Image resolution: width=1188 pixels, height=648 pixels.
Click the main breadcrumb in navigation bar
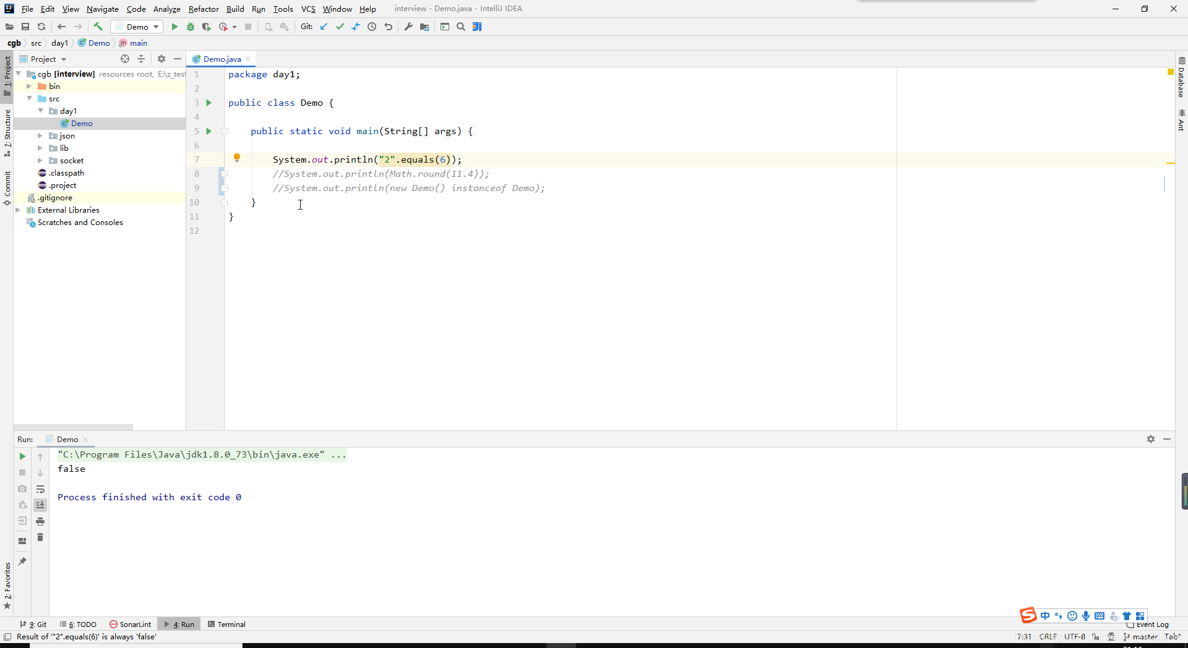click(x=133, y=43)
